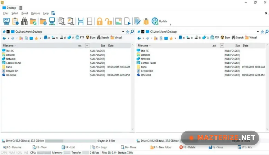The image size is (269, 155).
Task: Select drive c: in right panel
Action: tap(190, 38)
